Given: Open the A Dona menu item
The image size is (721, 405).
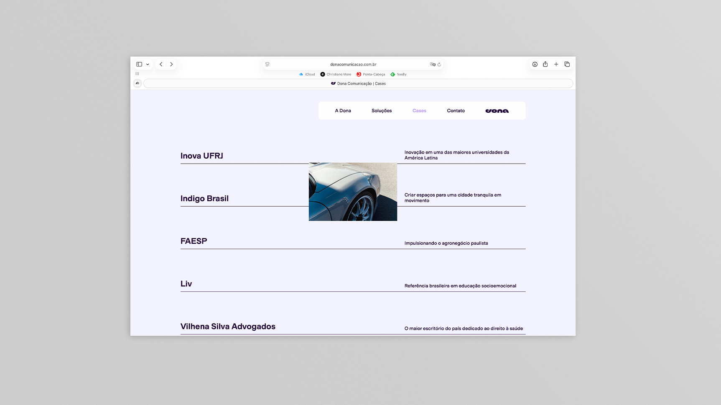Looking at the screenshot, I should (343, 111).
